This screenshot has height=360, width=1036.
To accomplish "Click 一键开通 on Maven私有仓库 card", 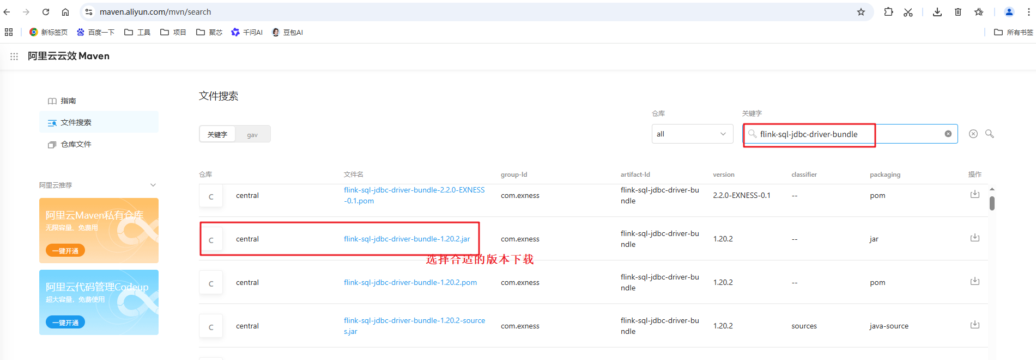I will [65, 251].
